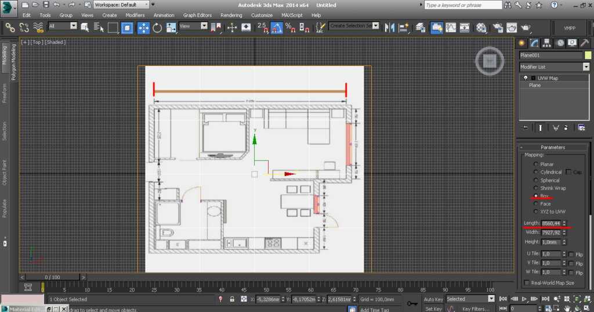Viewport: 594px width, 312px height.
Task: Open the Material Editor icon
Action: 481,27
